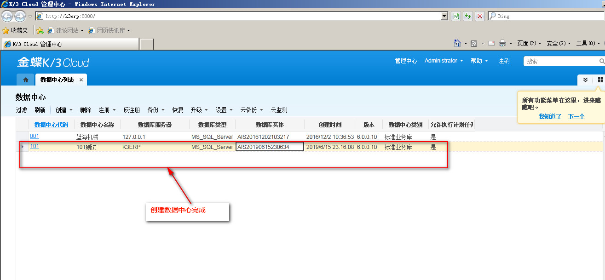Open the recent pages dropdown arrow
This screenshot has height=280, width=605.
pos(30,17)
